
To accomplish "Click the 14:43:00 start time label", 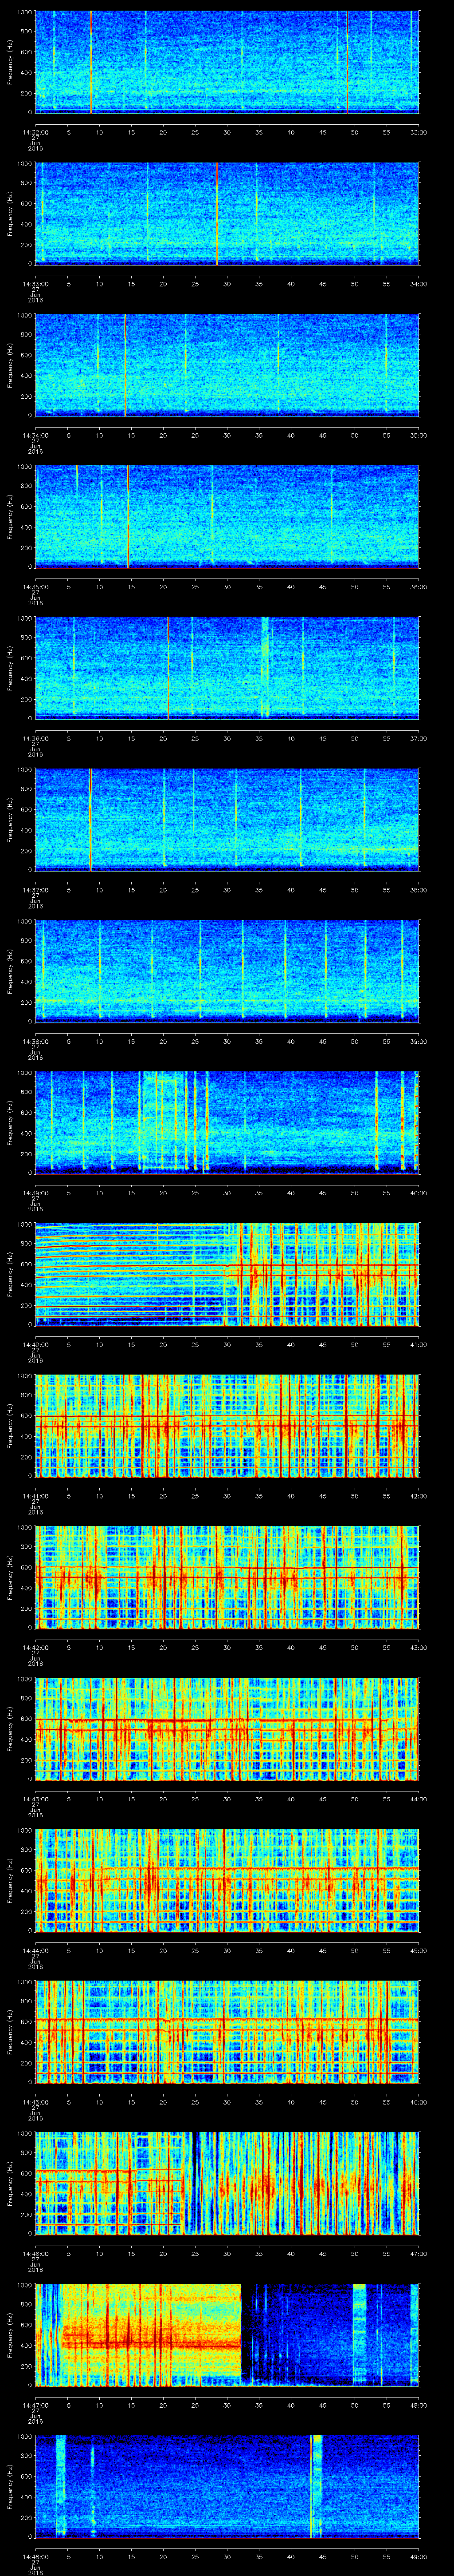I will (x=36, y=1799).
